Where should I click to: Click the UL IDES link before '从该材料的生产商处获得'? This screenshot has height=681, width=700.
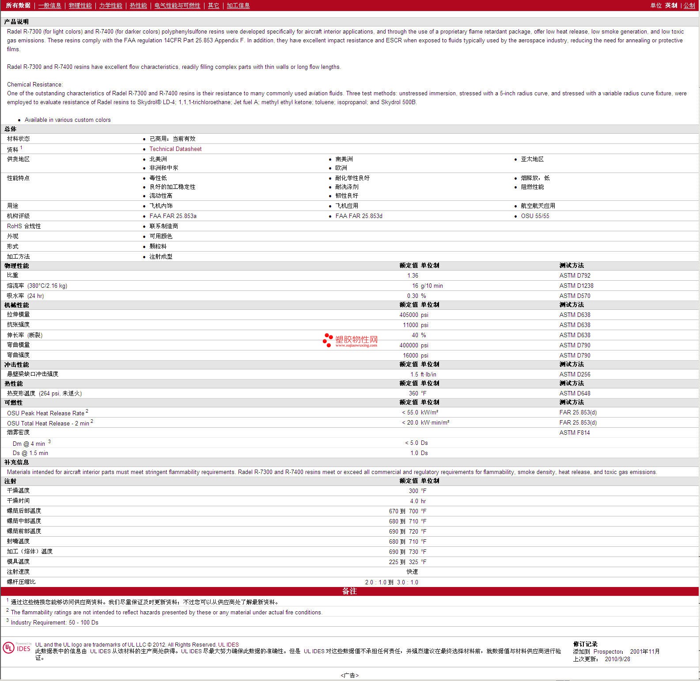coord(100,651)
